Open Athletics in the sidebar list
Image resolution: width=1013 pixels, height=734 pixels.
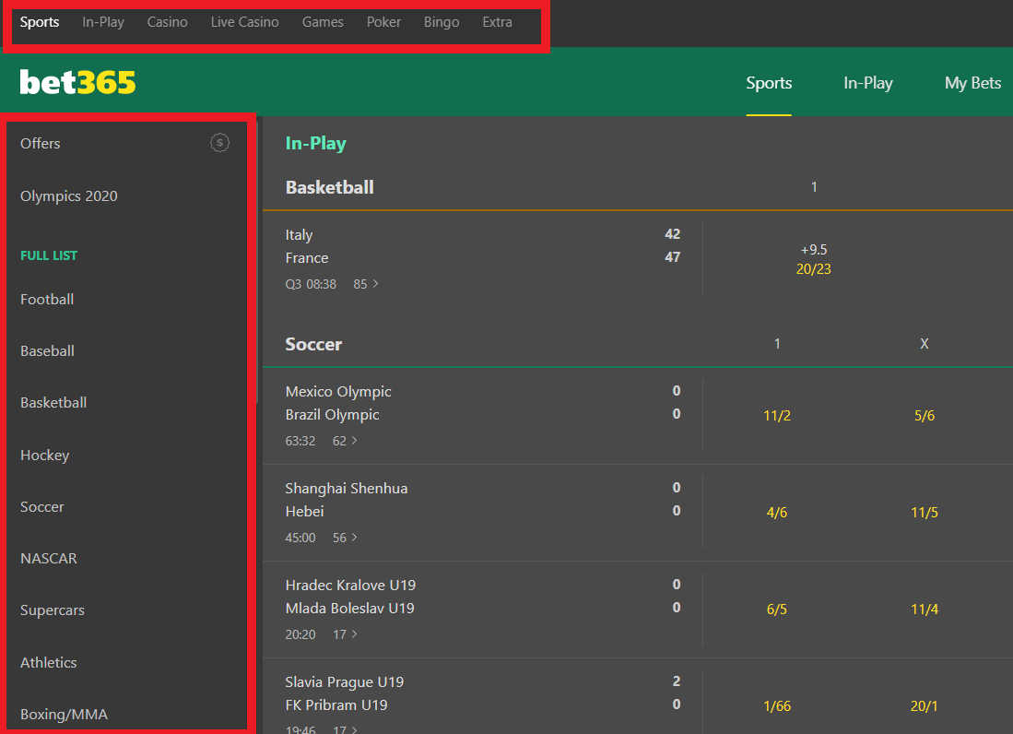point(49,662)
